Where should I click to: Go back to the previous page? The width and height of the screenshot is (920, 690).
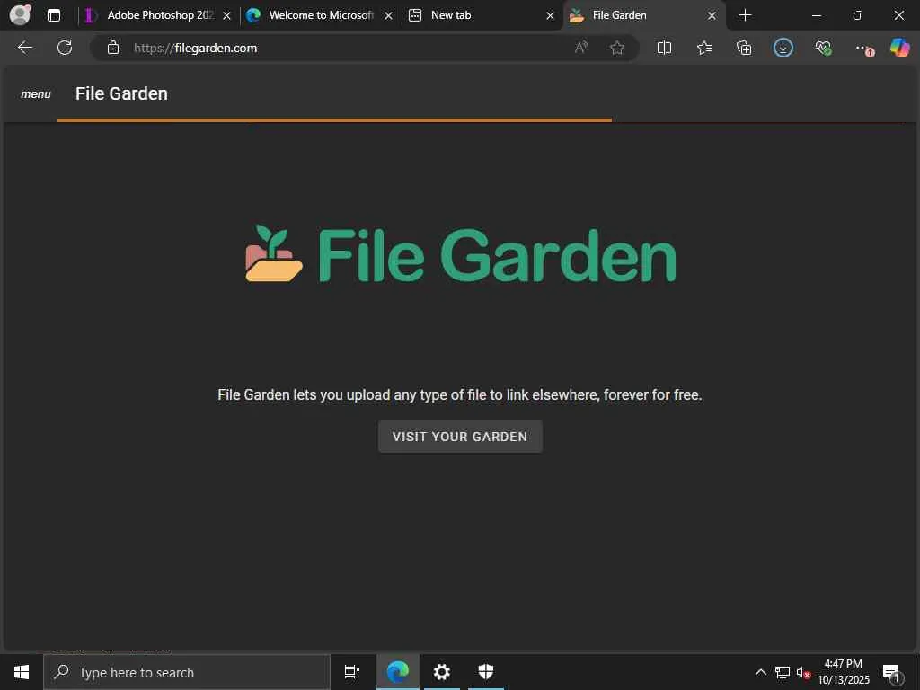[x=24, y=48]
